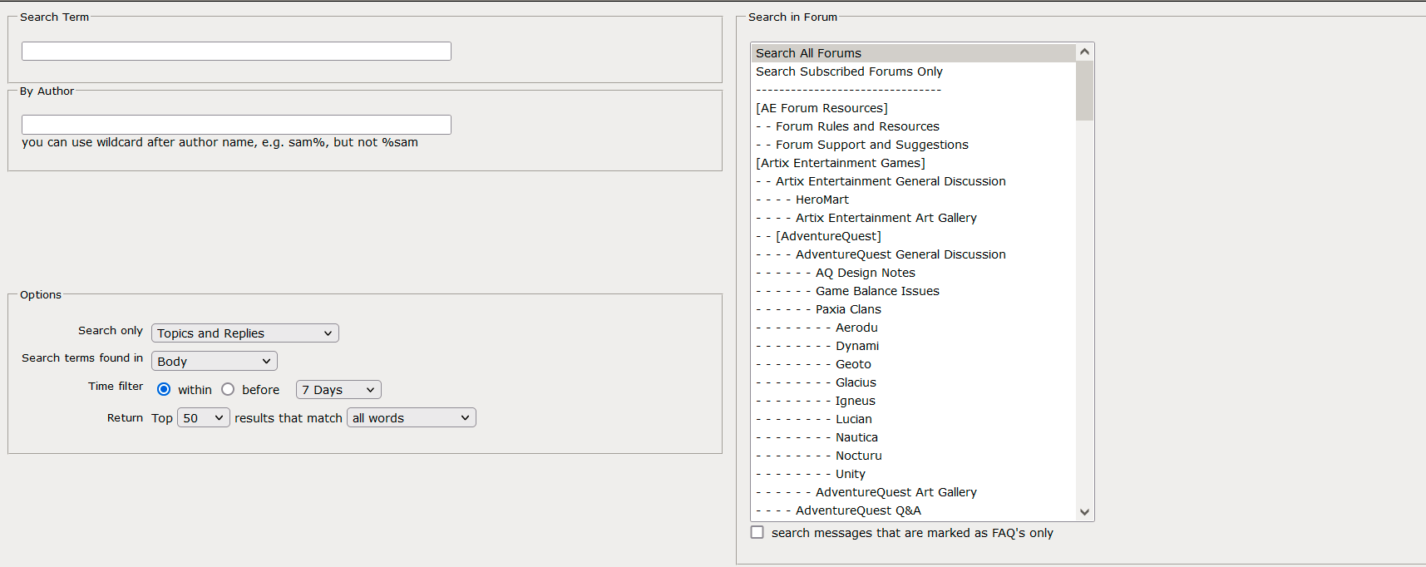The image size is (1426, 567).
Task: Select the "before" time filter radio button
Action: click(228, 390)
